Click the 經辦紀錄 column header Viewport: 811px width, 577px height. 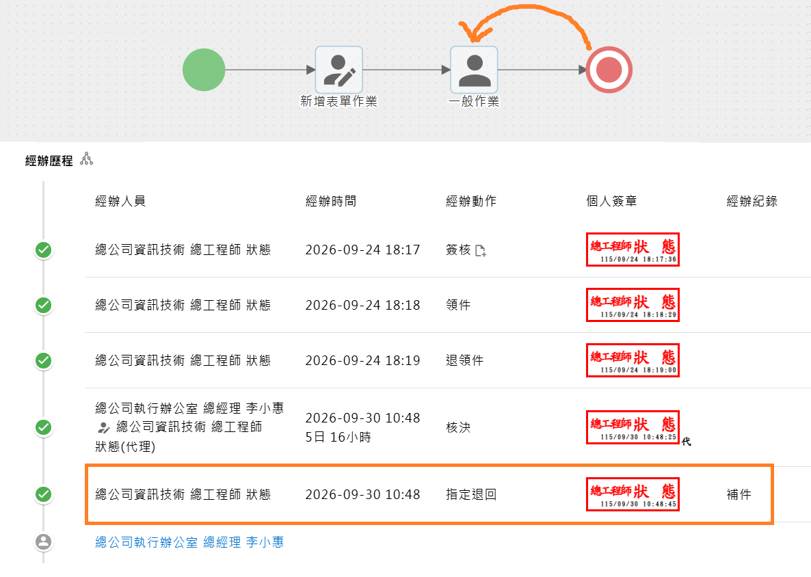[752, 201]
